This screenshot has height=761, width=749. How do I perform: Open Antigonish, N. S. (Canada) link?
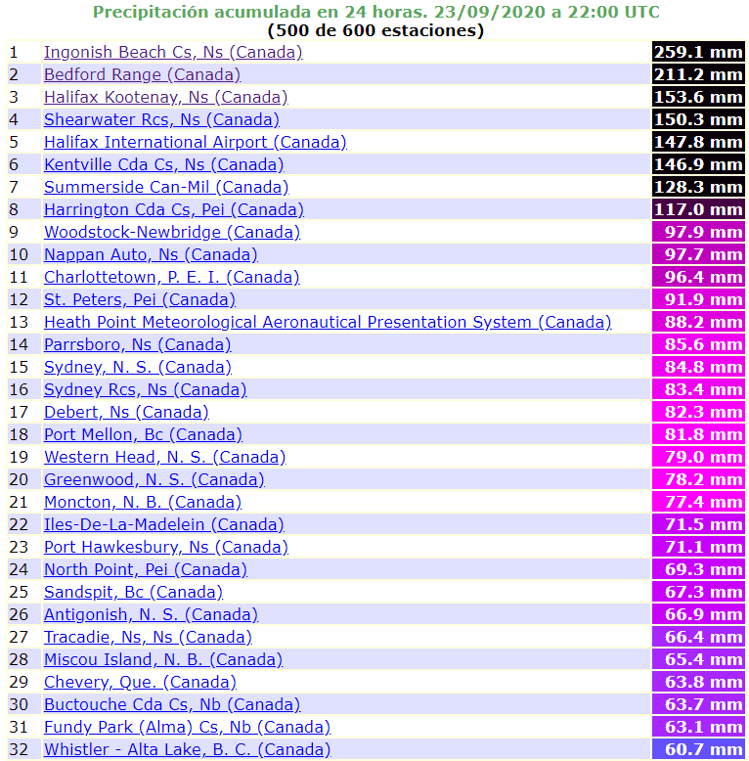click(x=151, y=614)
